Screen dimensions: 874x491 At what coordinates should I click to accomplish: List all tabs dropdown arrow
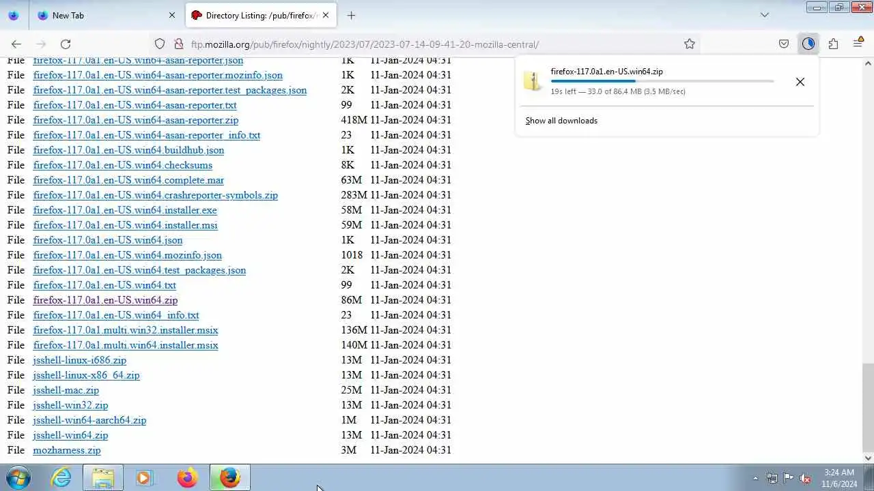coord(765,15)
